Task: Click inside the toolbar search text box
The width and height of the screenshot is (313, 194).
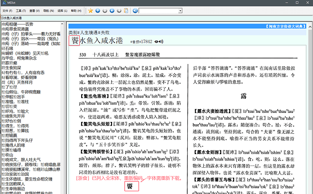Action: coord(159,11)
